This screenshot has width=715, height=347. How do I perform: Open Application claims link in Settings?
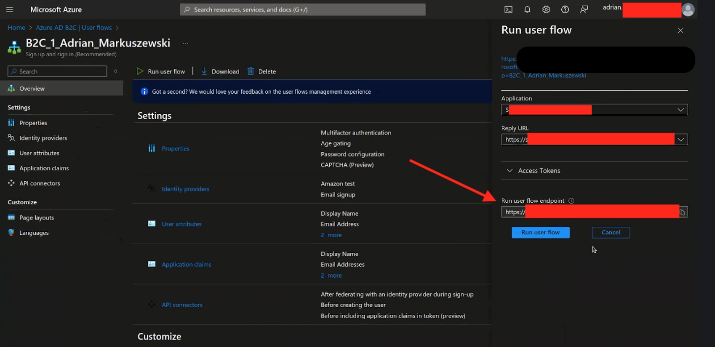tap(186, 264)
